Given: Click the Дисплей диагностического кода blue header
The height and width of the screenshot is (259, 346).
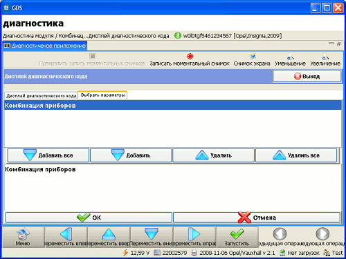Looking at the screenshot, I should 46,77.
